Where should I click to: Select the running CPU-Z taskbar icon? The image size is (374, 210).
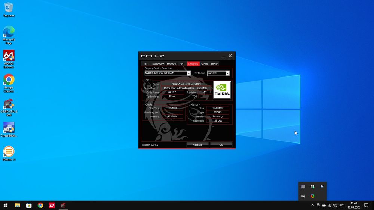click(63, 205)
